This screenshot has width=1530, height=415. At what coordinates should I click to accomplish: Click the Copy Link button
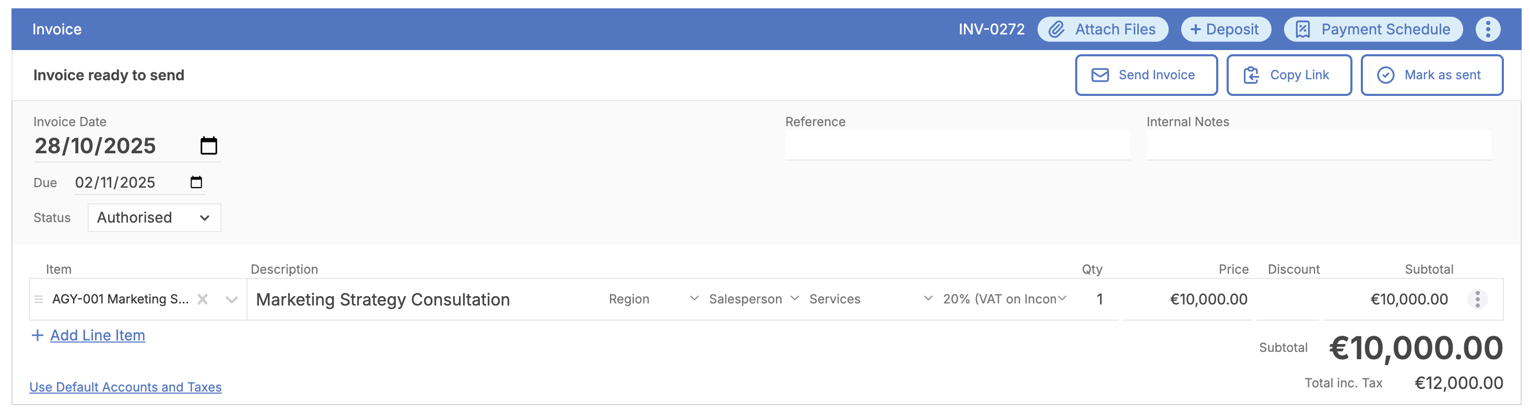click(1289, 75)
